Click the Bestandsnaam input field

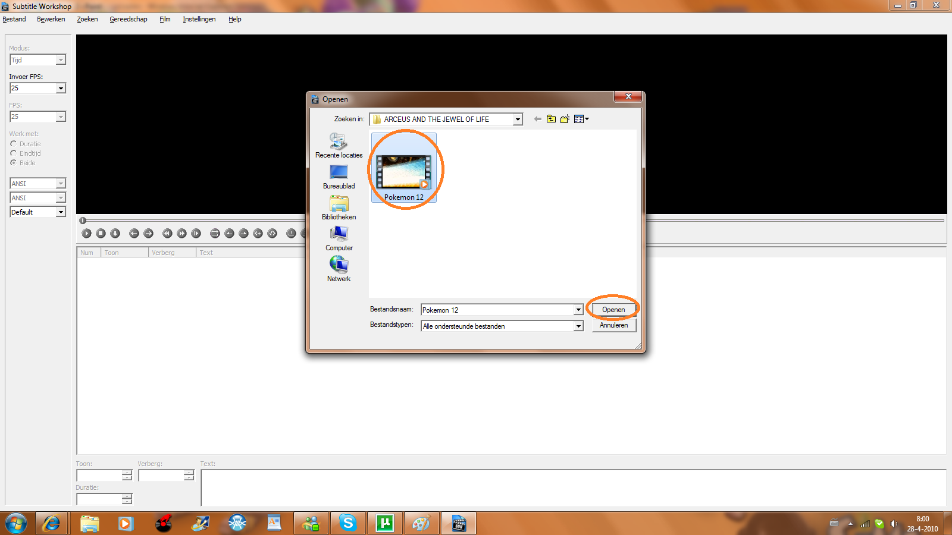point(497,310)
